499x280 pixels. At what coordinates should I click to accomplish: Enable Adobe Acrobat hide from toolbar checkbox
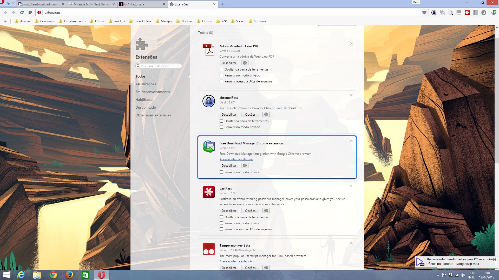(x=221, y=69)
